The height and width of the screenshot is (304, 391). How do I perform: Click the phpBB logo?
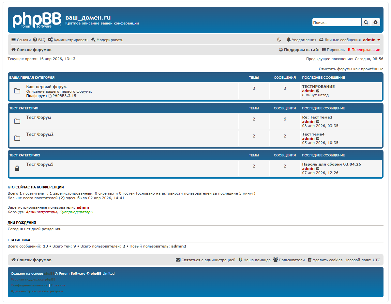click(x=37, y=20)
